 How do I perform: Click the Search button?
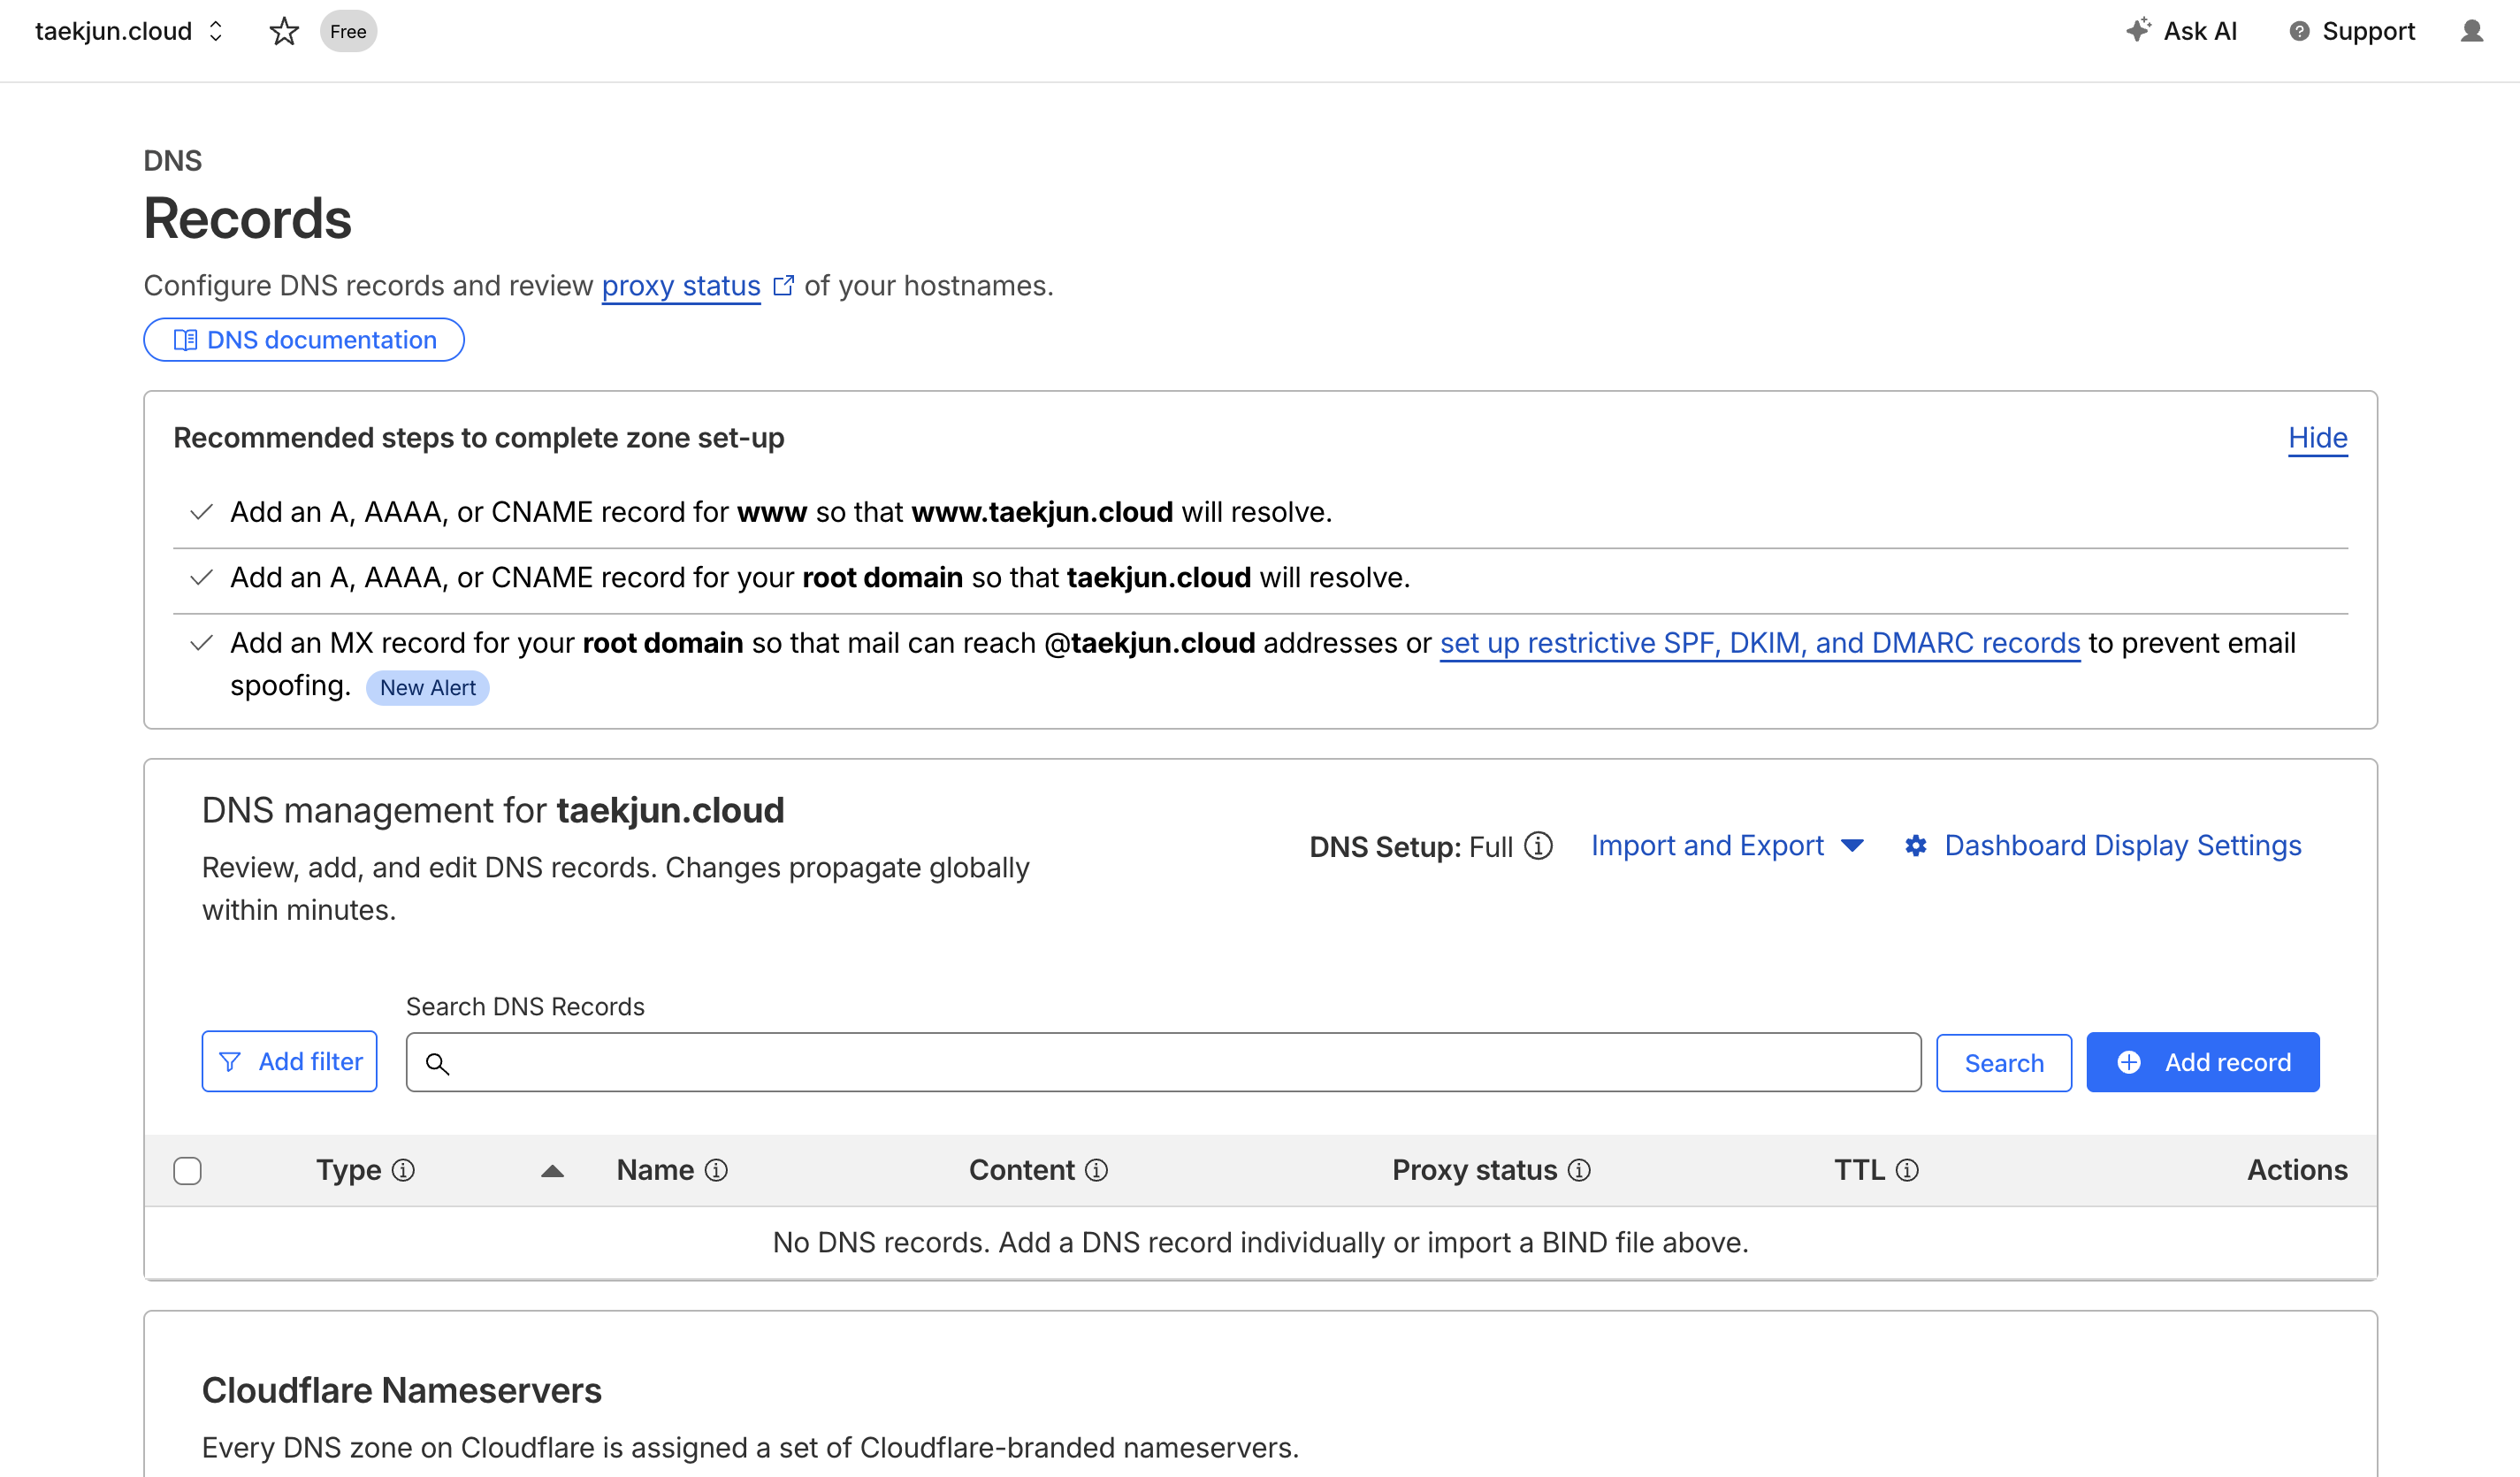pyautogui.click(x=2004, y=1063)
